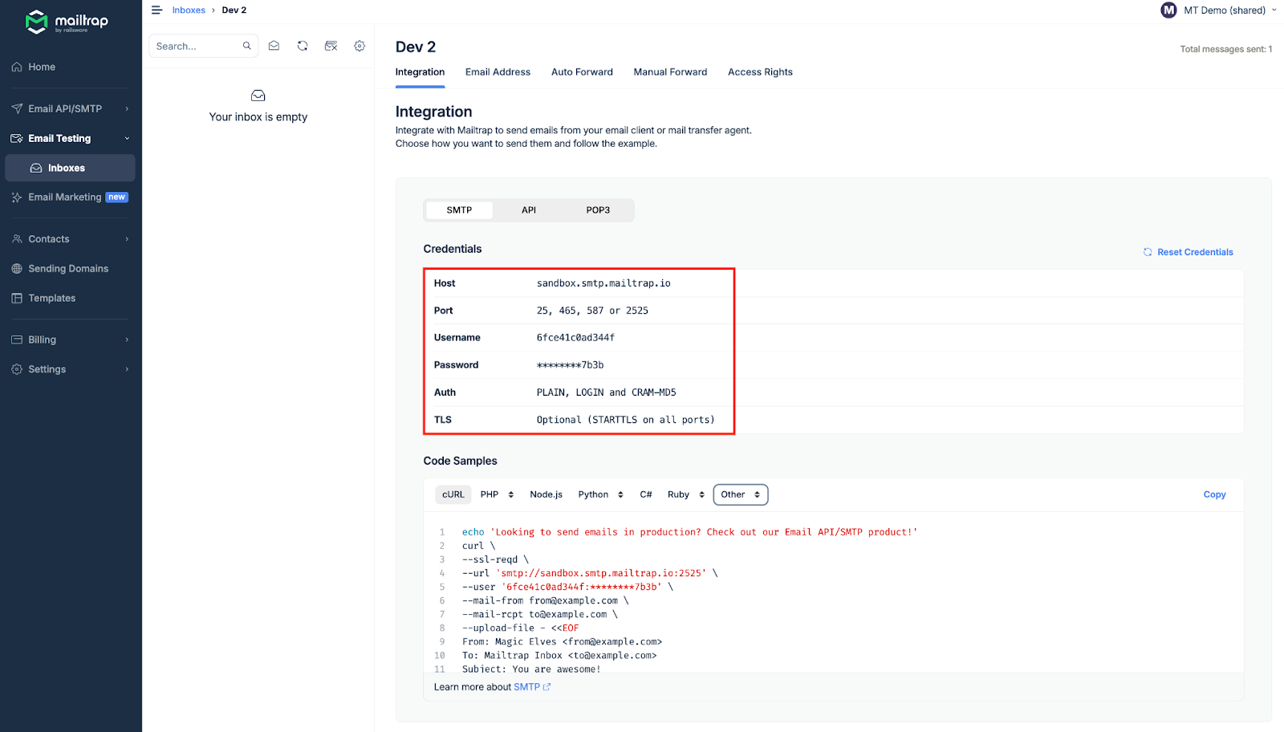Viewport: 1284px width, 732px height.
Task: Open inbox settings gear icon
Action: tap(360, 46)
